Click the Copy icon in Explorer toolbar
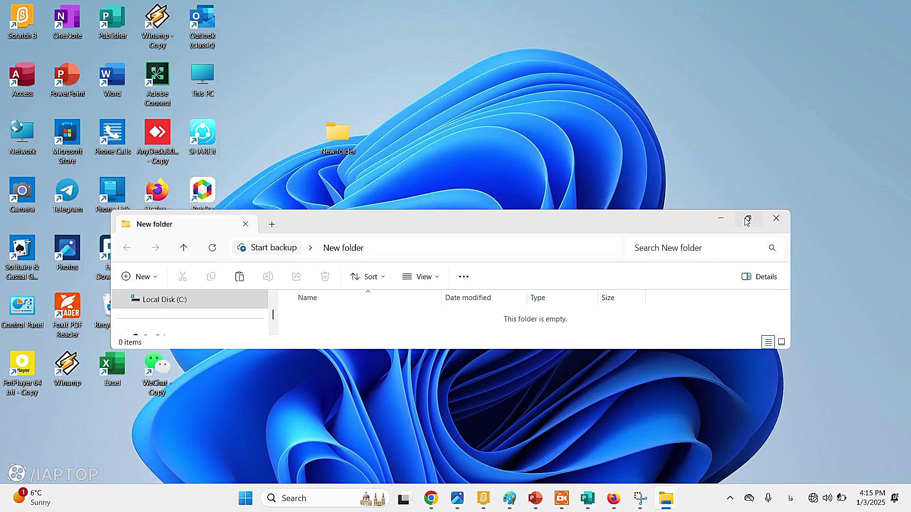This screenshot has width=911, height=512. tap(211, 276)
